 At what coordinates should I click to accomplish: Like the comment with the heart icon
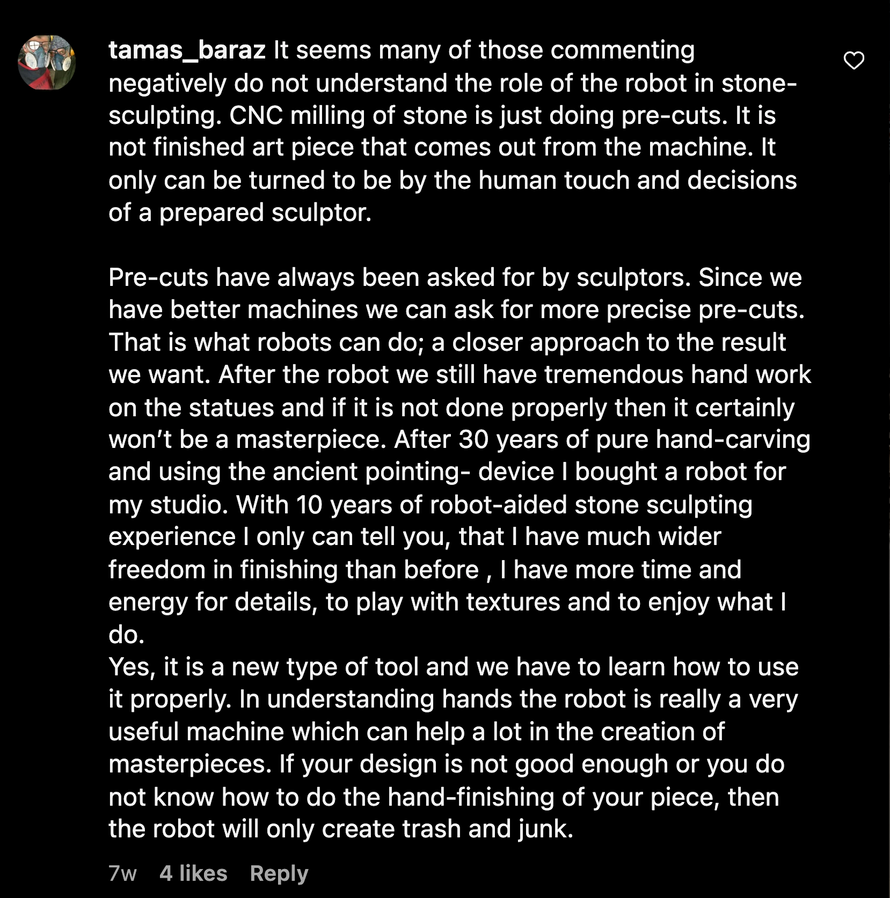click(853, 61)
